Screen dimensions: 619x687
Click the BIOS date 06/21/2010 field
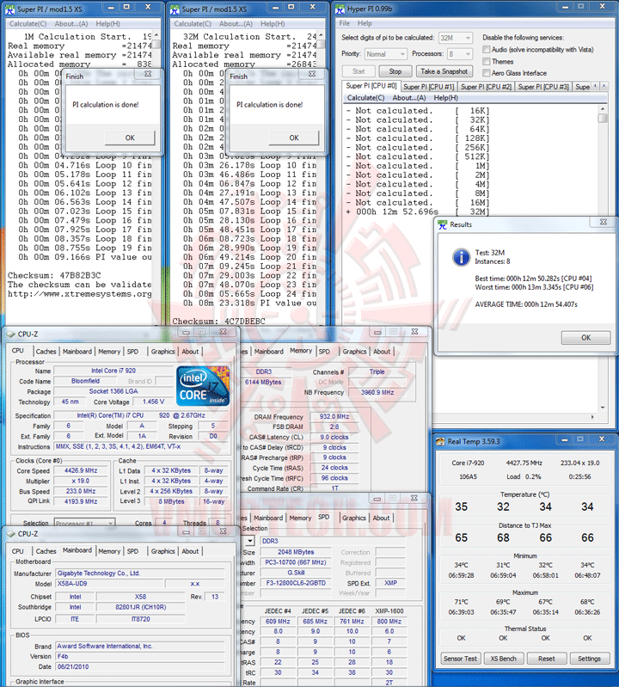click(140, 666)
